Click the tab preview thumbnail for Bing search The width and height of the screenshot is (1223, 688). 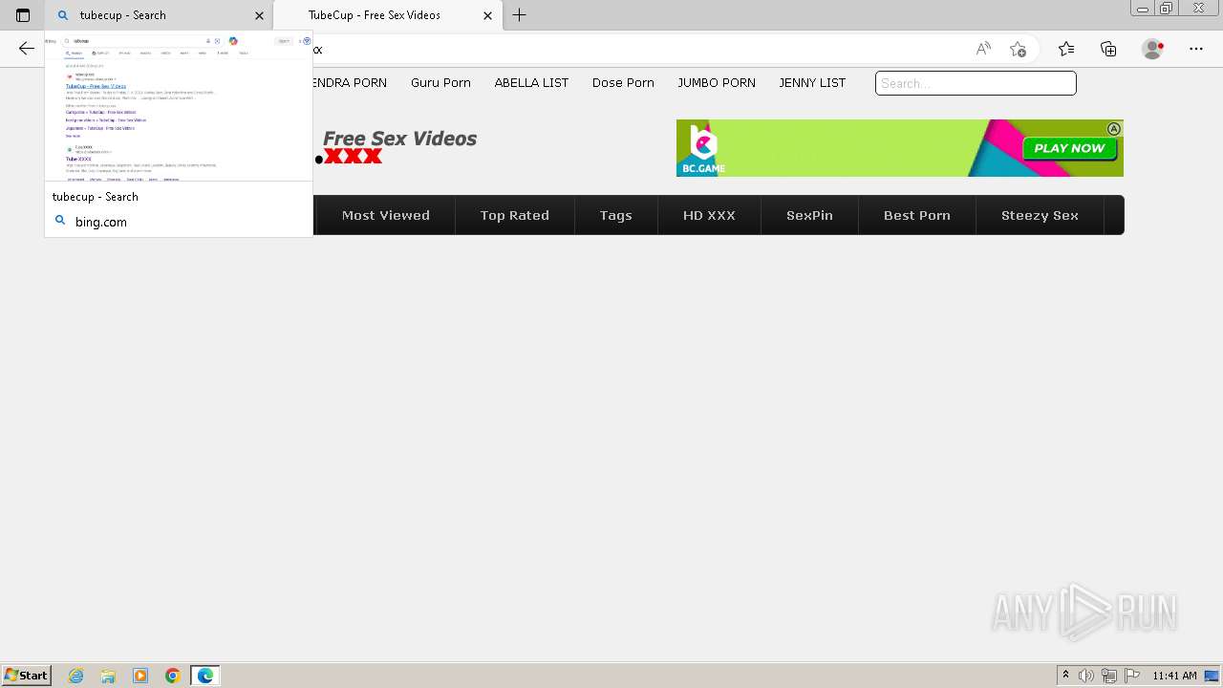pyautogui.click(x=179, y=107)
